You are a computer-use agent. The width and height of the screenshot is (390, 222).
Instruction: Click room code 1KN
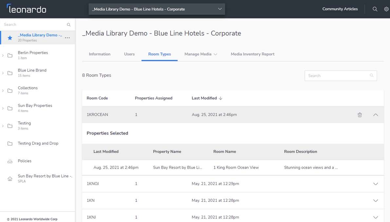coord(90,200)
